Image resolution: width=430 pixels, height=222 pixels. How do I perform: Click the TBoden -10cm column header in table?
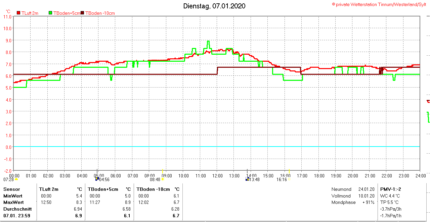(x=153, y=189)
